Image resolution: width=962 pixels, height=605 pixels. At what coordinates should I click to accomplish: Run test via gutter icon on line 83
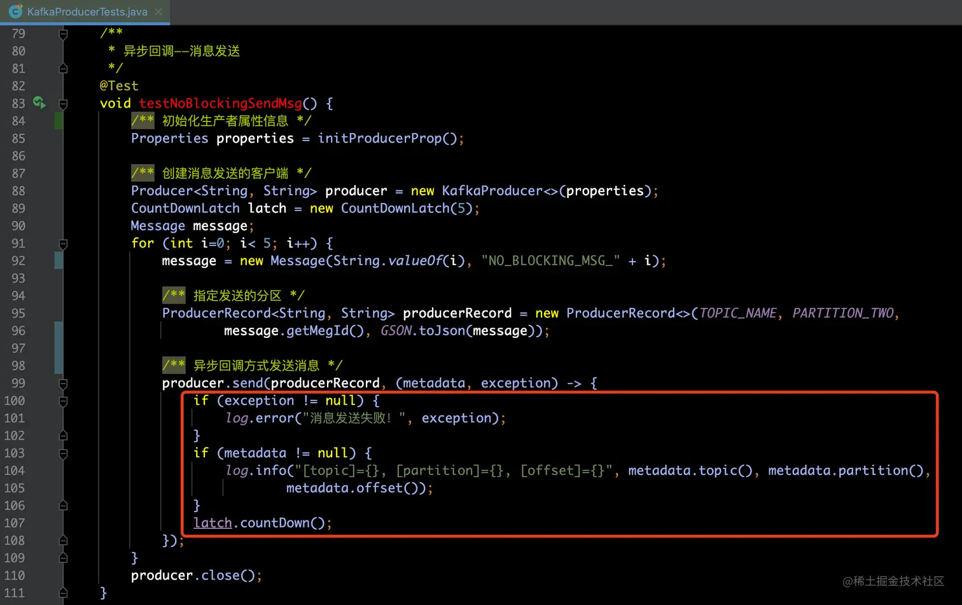click(x=39, y=102)
